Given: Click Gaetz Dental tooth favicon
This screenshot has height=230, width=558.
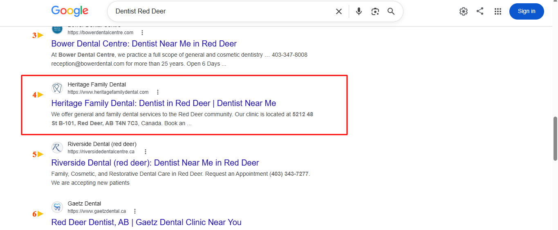Looking at the screenshot, I should (57, 207).
